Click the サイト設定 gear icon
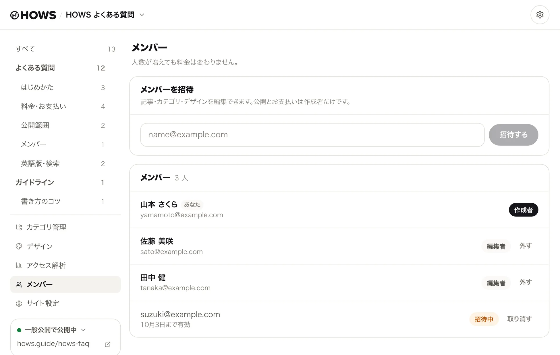Viewport: 560px width, 355px height. pos(19,303)
